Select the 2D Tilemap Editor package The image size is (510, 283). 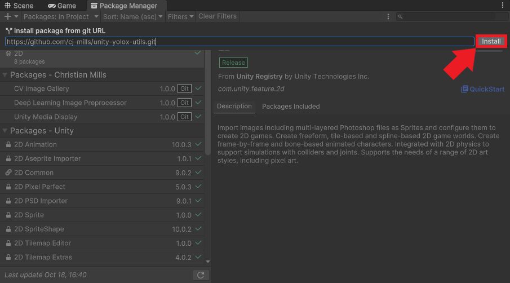tap(102, 243)
